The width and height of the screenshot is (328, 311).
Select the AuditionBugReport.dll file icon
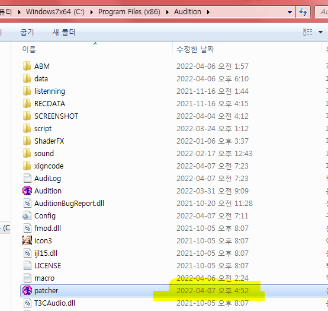click(x=27, y=203)
